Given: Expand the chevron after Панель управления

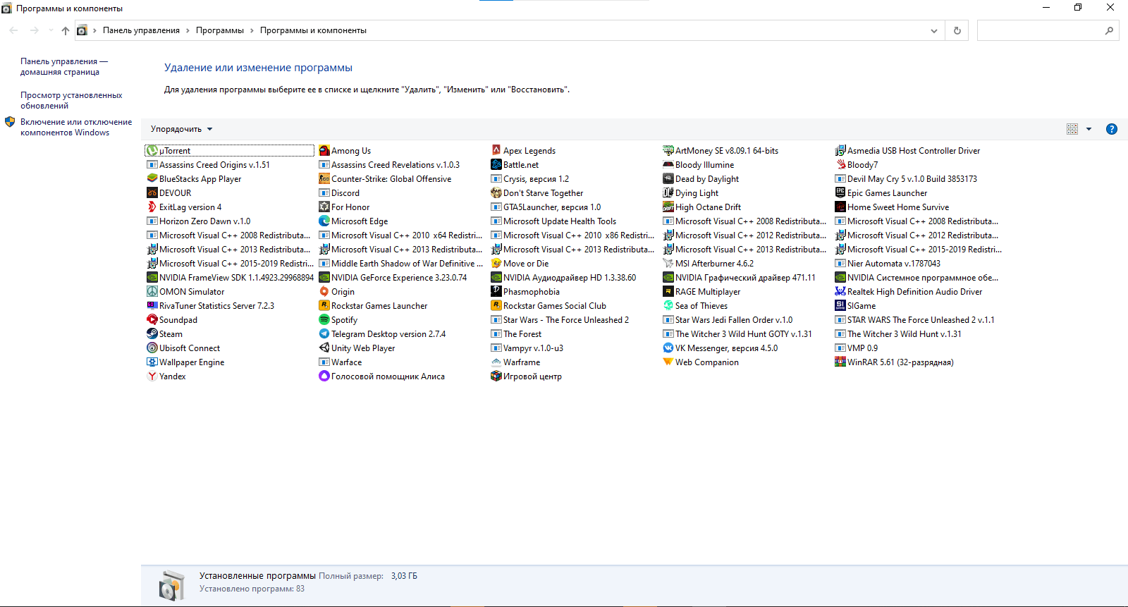Looking at the screenshot, I should coord(188,30).
